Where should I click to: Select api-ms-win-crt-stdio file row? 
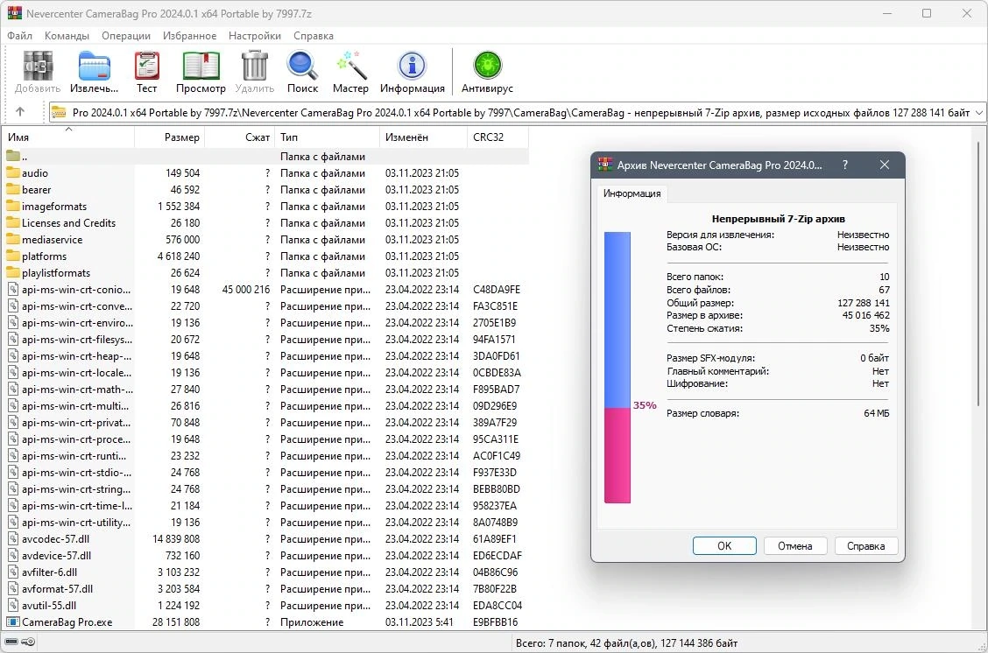[x=265, y=473]
